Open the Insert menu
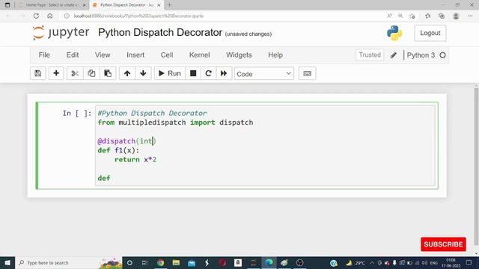 point(135,55)
